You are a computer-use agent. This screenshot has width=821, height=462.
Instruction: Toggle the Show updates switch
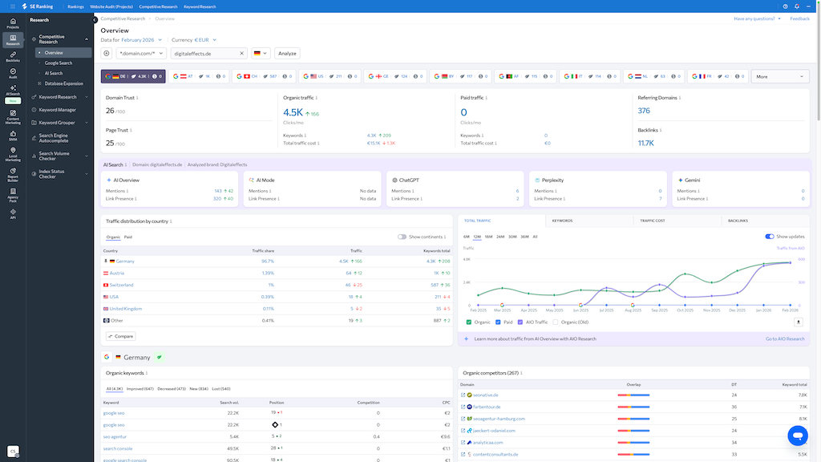(770, 237)
